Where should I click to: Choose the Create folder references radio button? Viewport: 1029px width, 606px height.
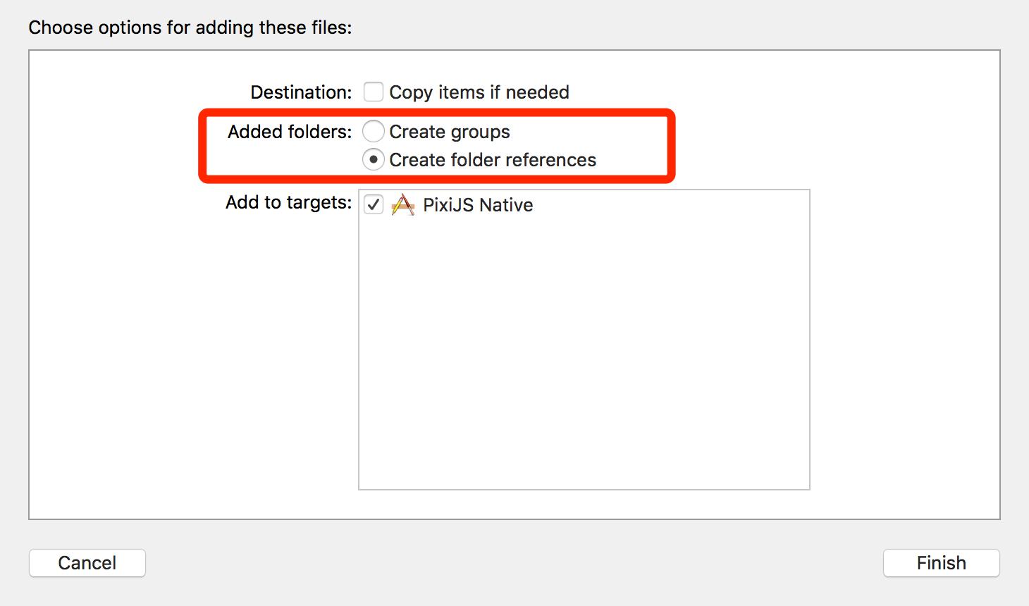pos(374,160)
